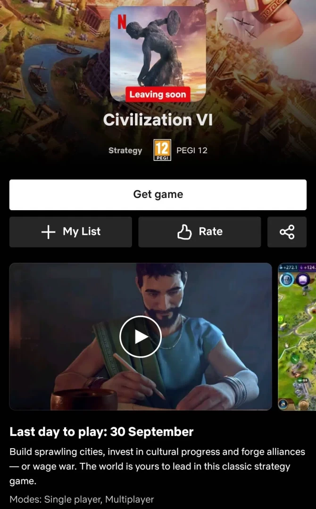Click the PEGI 12 rating badge icon
Screen dimensions: 316x509
tap(162, 150)
